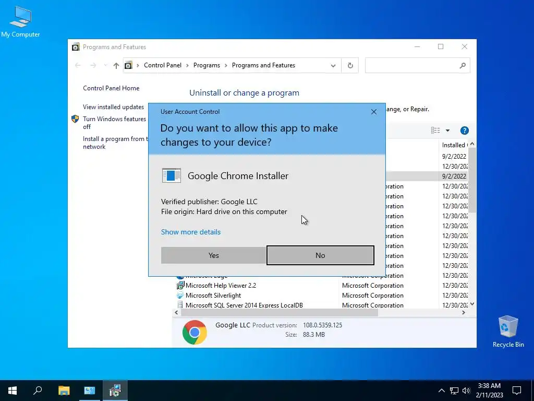
Task: Open recent locations dropdown arrow
Action: pos(105,65)
